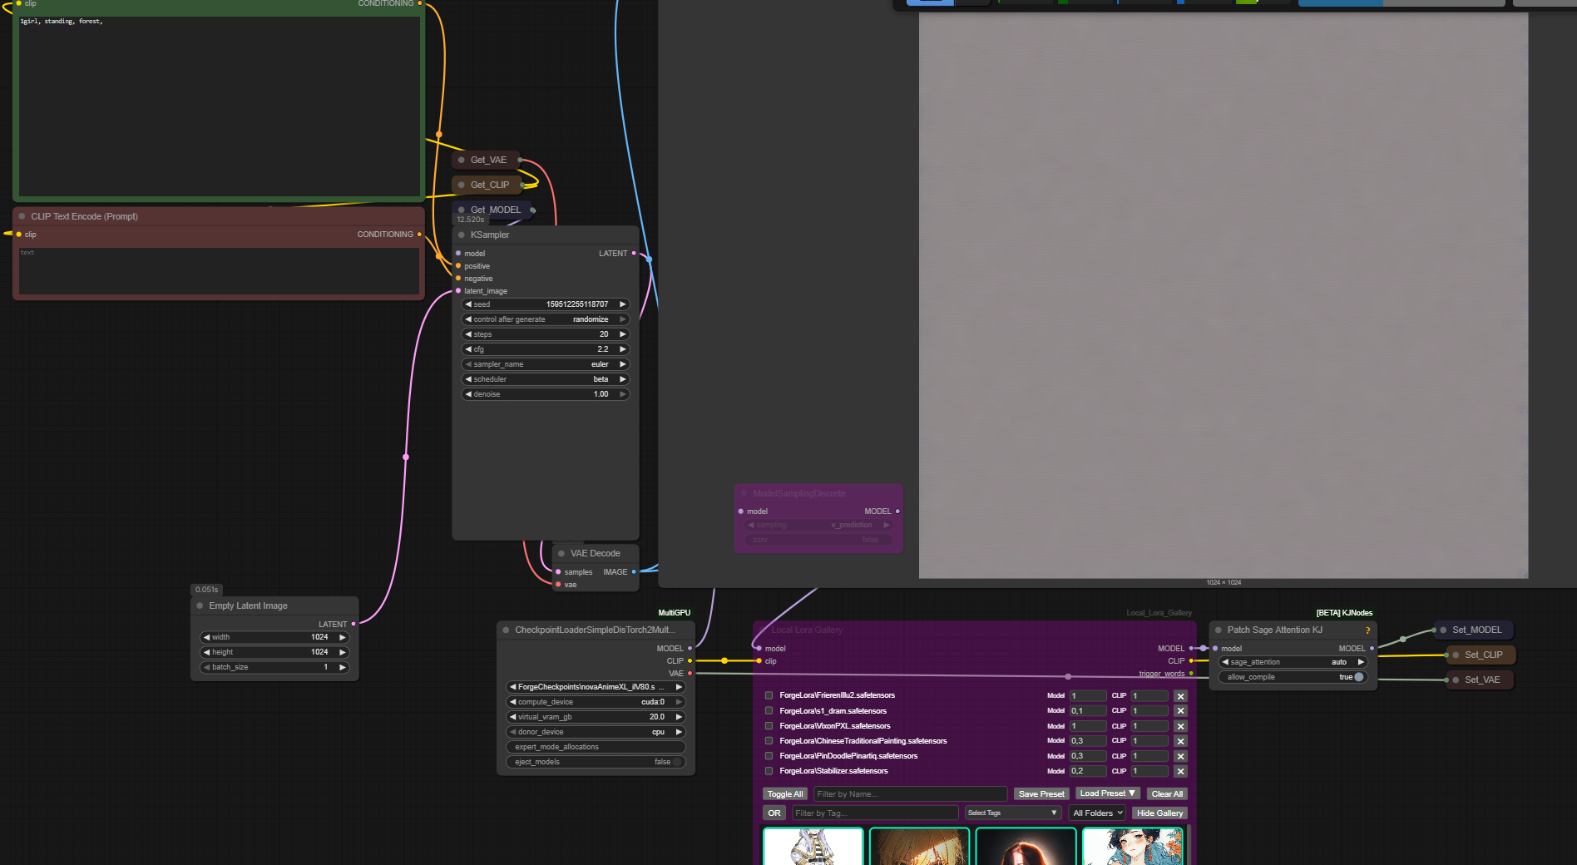Click the help question mark on Patch Sage Attention KJ
Screen dimensions: 1577x865
click(x=1367, y=630)
